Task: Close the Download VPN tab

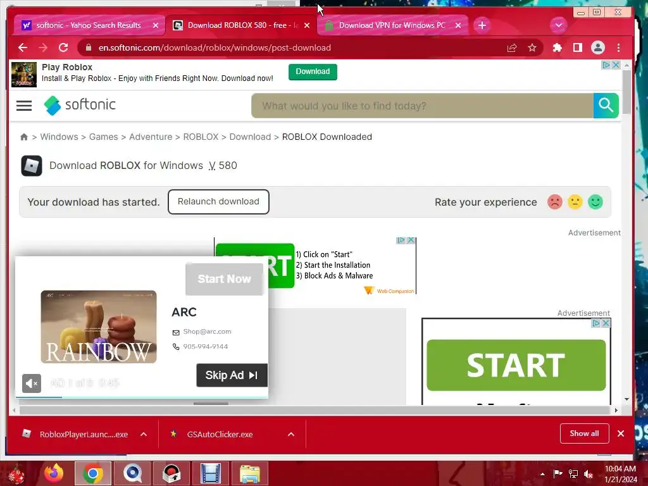Action: click(x=458, y=25)
